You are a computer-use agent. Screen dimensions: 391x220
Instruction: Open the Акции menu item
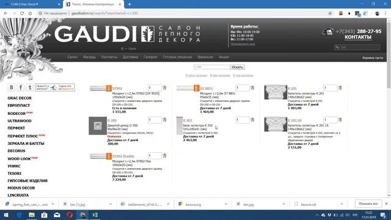[x=224, y=57]
